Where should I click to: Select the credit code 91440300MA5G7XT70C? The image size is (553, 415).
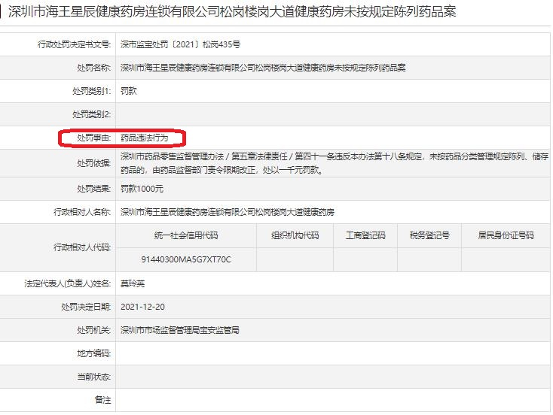pyautogui.click(x=186, y=259)
